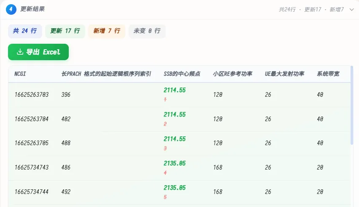Click the NCGI column header
Screen dimensions: 359x207
coord(20,74)
